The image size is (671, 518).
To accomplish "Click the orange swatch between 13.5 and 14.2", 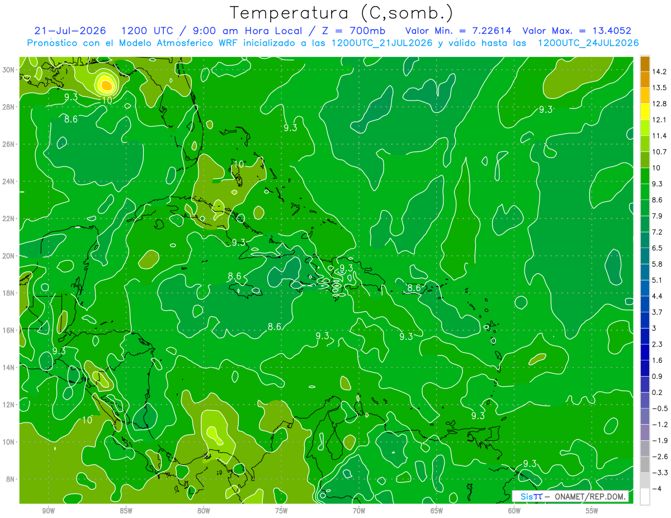I will [x=645, y=79].
